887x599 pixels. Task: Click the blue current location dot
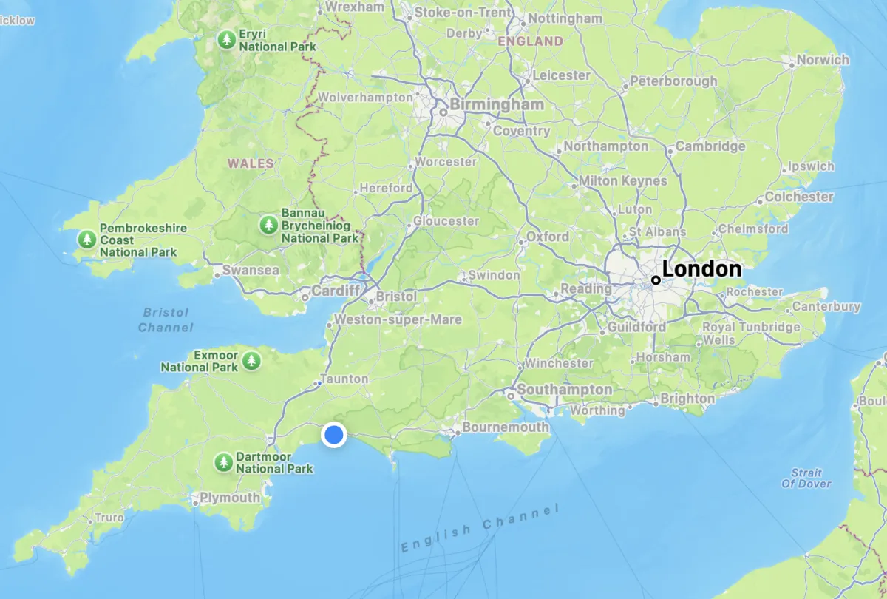[335, 435]
